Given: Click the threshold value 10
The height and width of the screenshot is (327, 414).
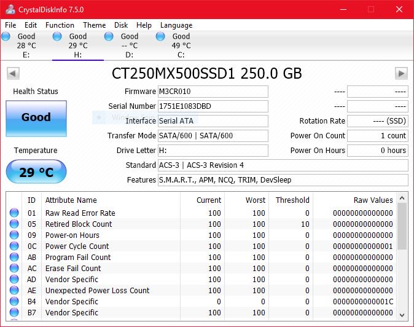Looking at the screenshot, I should click(x=305, y=224).
